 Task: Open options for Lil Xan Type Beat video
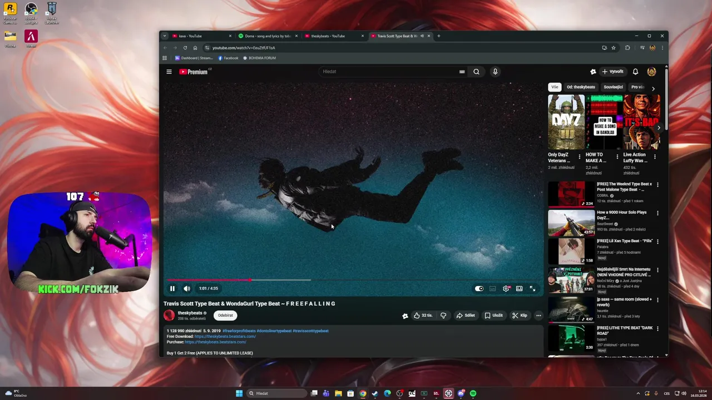(x=657, y=242)
